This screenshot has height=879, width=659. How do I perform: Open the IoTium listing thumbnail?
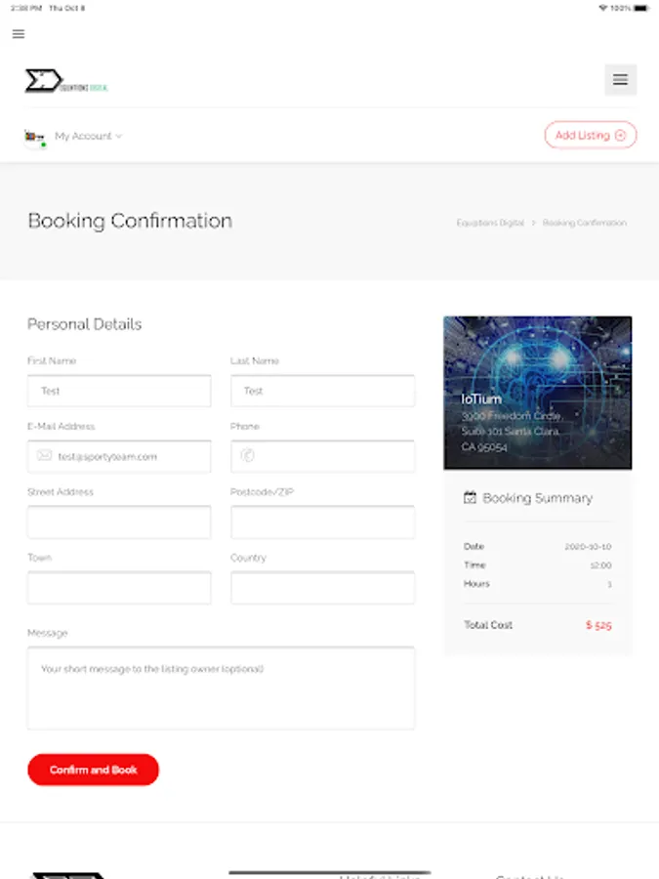(x=537, y=393)
